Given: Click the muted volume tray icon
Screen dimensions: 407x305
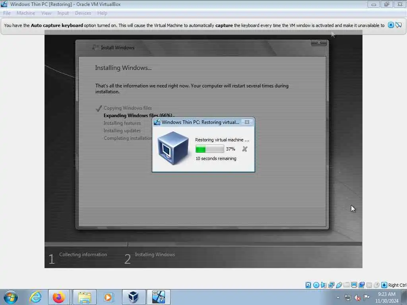Looking at the screenshot, I should click(x=357, y=297).
